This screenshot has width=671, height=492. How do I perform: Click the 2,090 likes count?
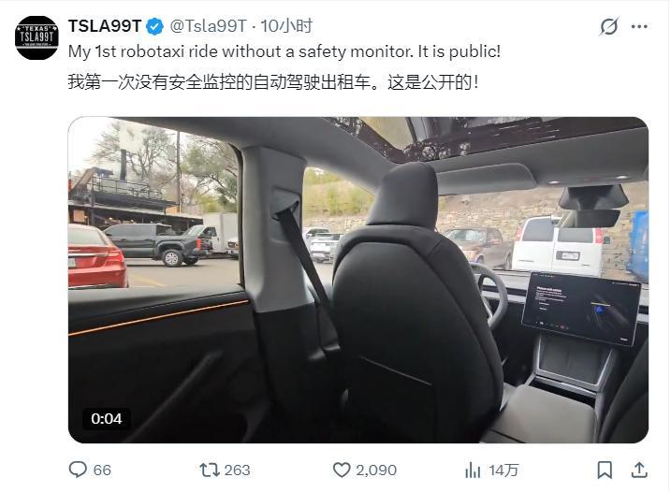click(x=376, y=470)
